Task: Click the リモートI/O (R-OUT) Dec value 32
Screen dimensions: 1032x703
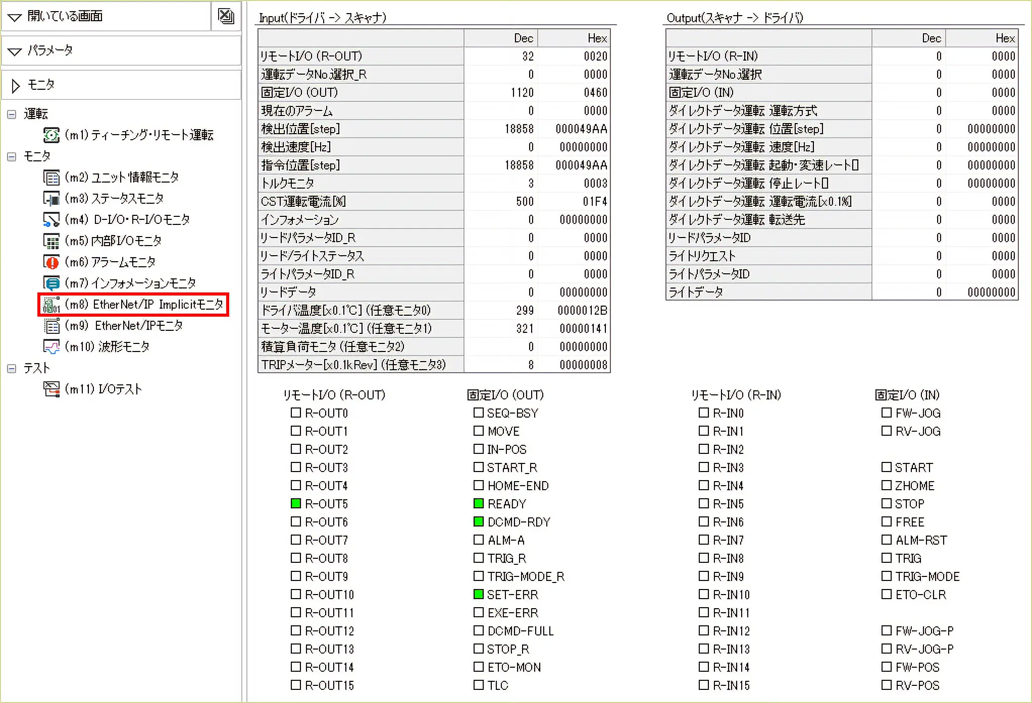Action: 528,56
